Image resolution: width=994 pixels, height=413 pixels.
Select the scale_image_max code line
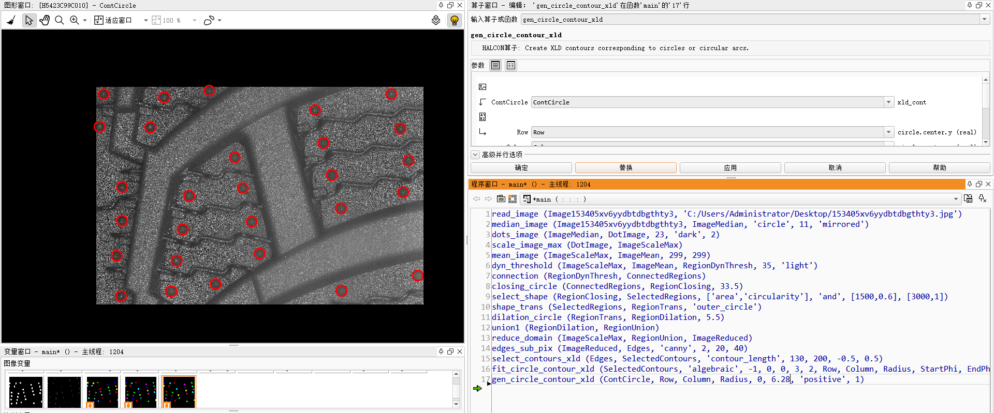click(x=587, y=245)
